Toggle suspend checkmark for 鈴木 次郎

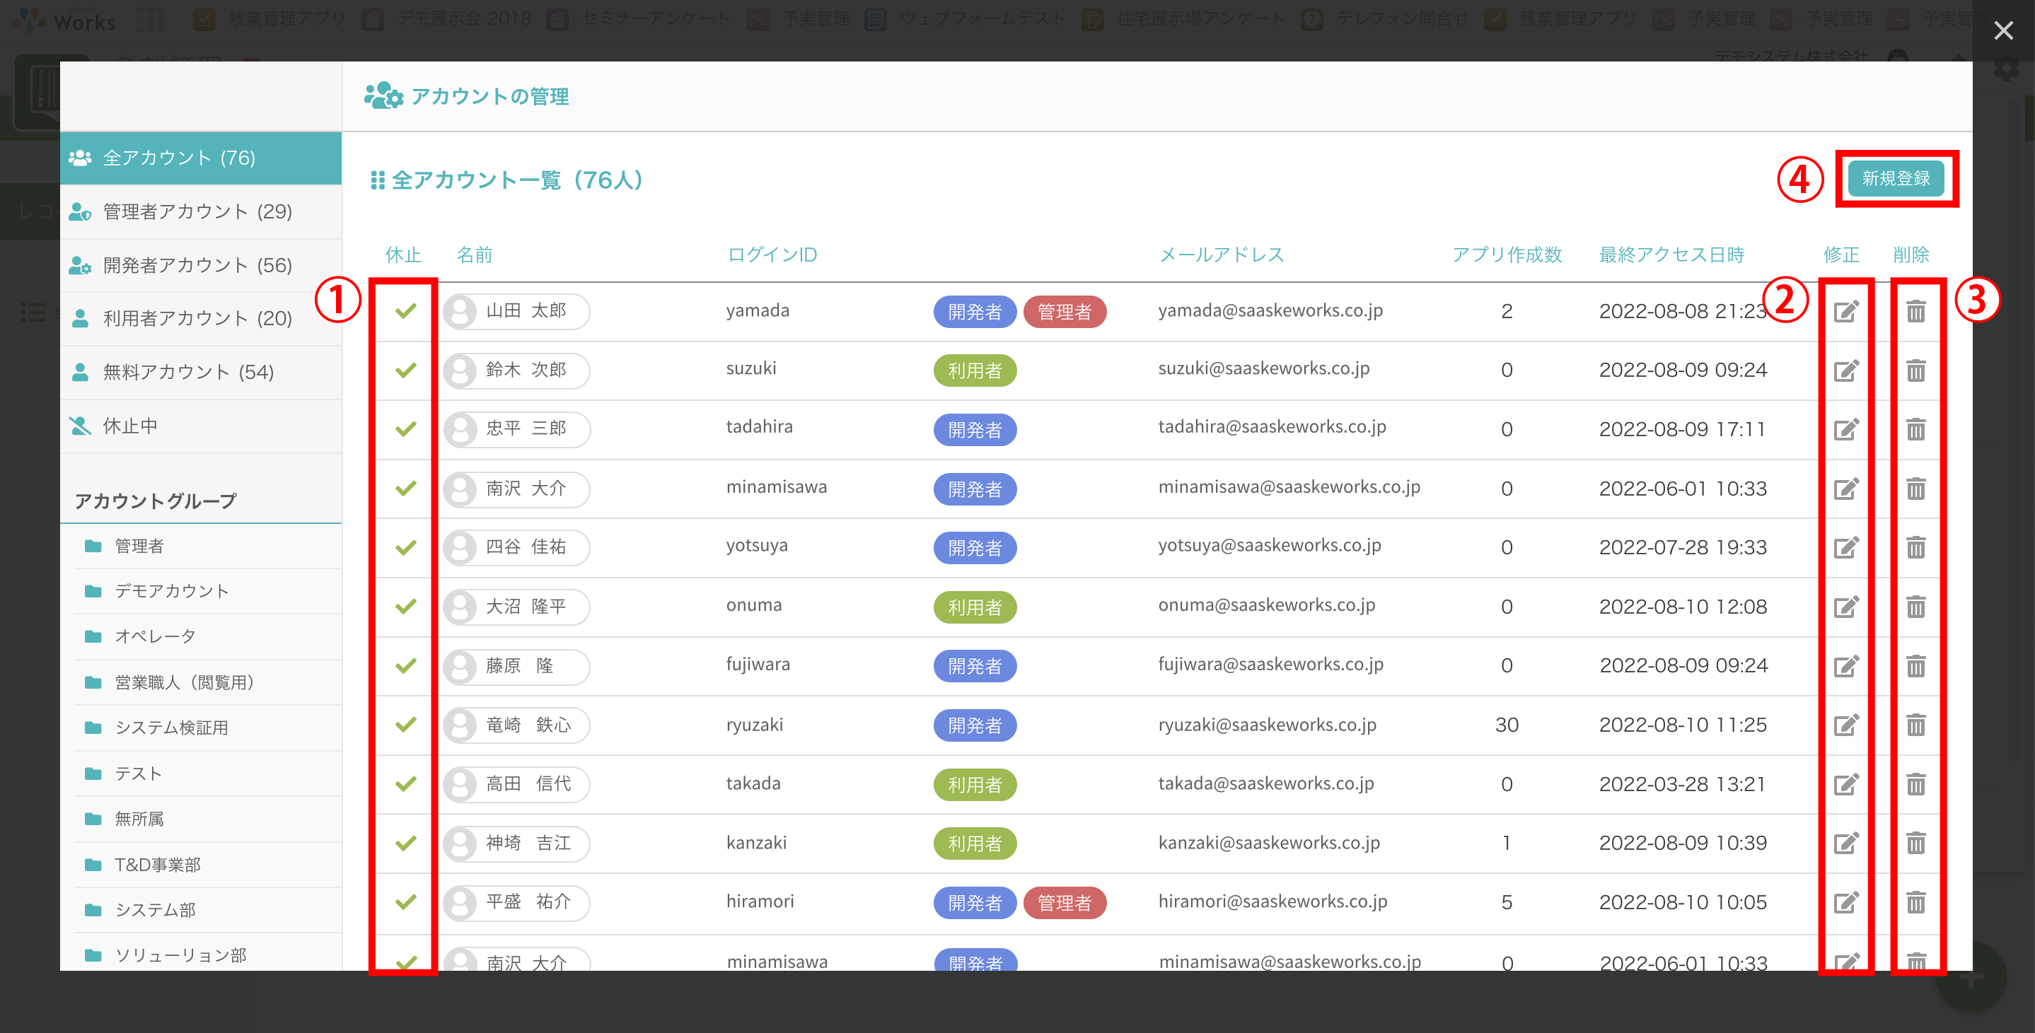point(405,370)
